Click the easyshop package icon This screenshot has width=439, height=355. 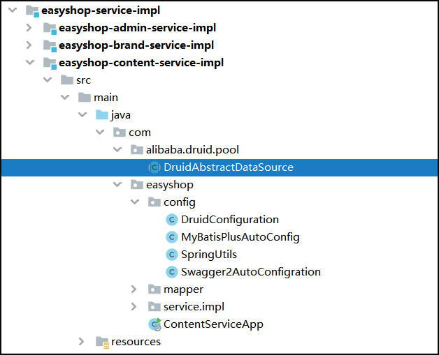(137, 185)
